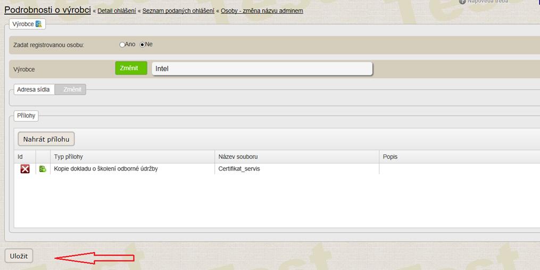540x270 pixels.
Task: Click the Zadat registrovanou osobu label
Action: 48,45
